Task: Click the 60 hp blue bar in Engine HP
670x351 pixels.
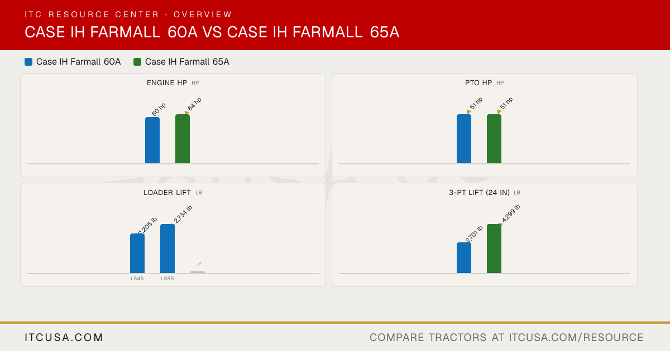Action: tap(152, 140)
